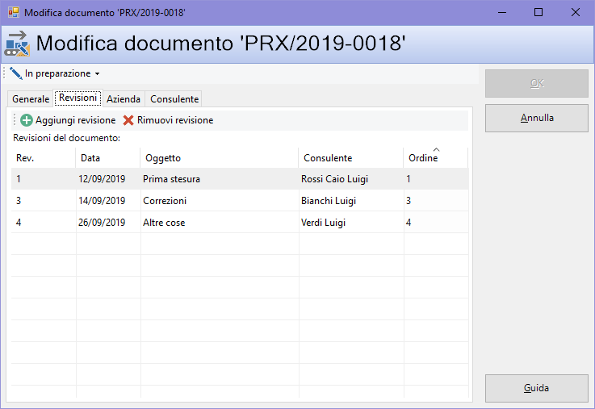Viewport: 595px width, 409px height.
Task: Open help with the Guida button
Action: (x=536, y=388)
